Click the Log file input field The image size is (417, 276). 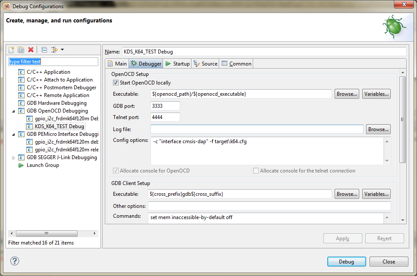257,129
